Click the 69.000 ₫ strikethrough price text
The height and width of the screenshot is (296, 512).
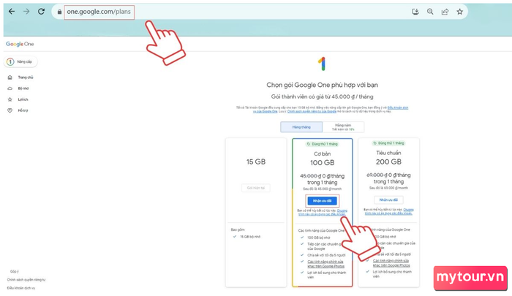pyautogui.click(x=377, y=175)
